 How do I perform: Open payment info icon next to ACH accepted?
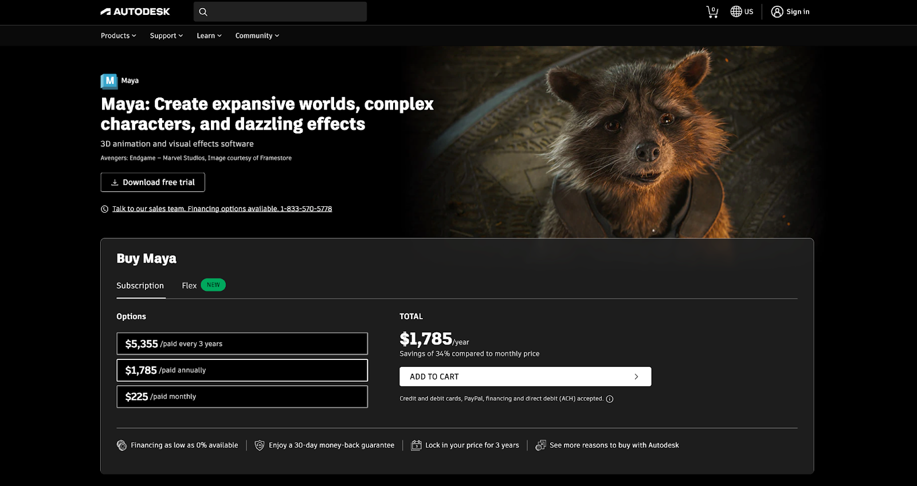610,399
